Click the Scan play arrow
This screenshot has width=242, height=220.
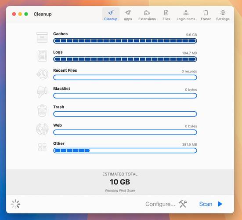tap(220, 204)
